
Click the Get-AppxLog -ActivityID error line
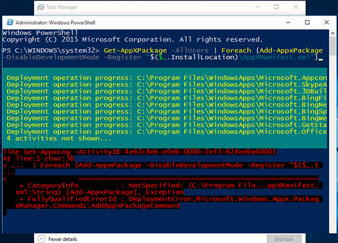(x=137, y=152)
